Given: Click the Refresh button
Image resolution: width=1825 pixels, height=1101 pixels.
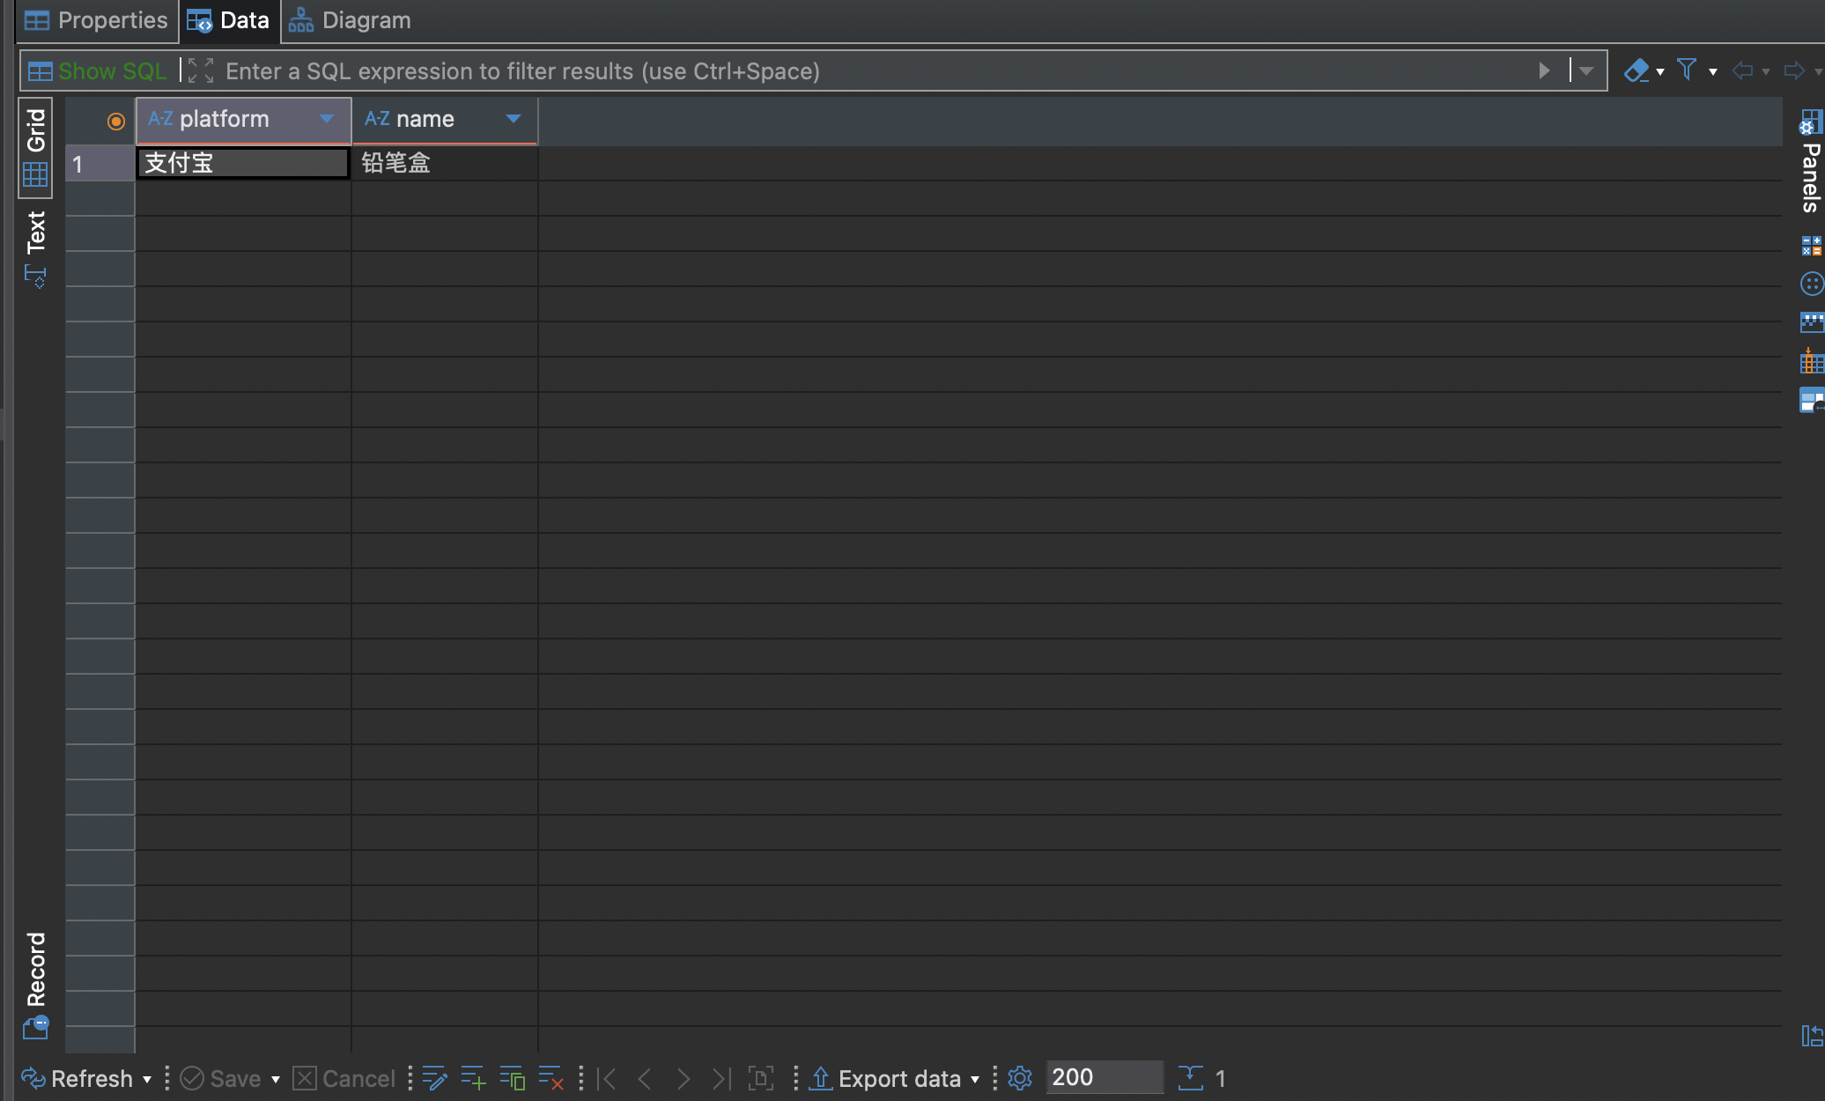Looking at the screenshot, I should pyautogui.click(x=77, y=1078).
